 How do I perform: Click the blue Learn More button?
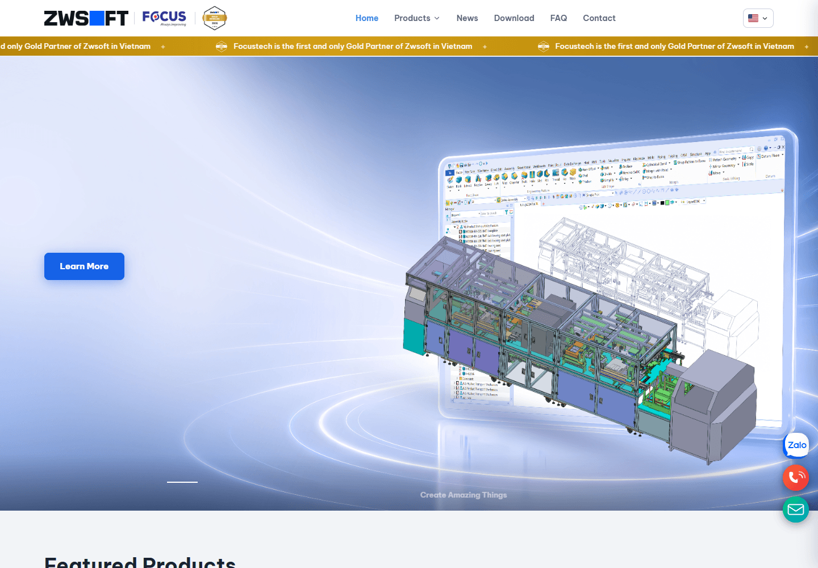click(84, 266)
